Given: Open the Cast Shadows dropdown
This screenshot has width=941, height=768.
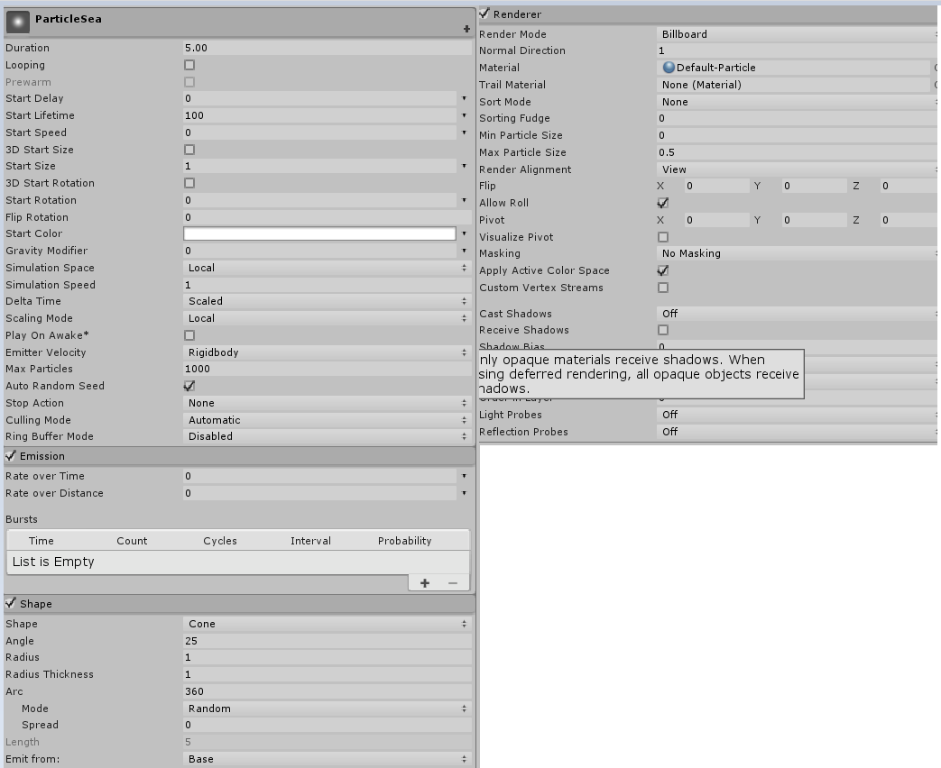Looking at the screenshot, I should [794, 313].
